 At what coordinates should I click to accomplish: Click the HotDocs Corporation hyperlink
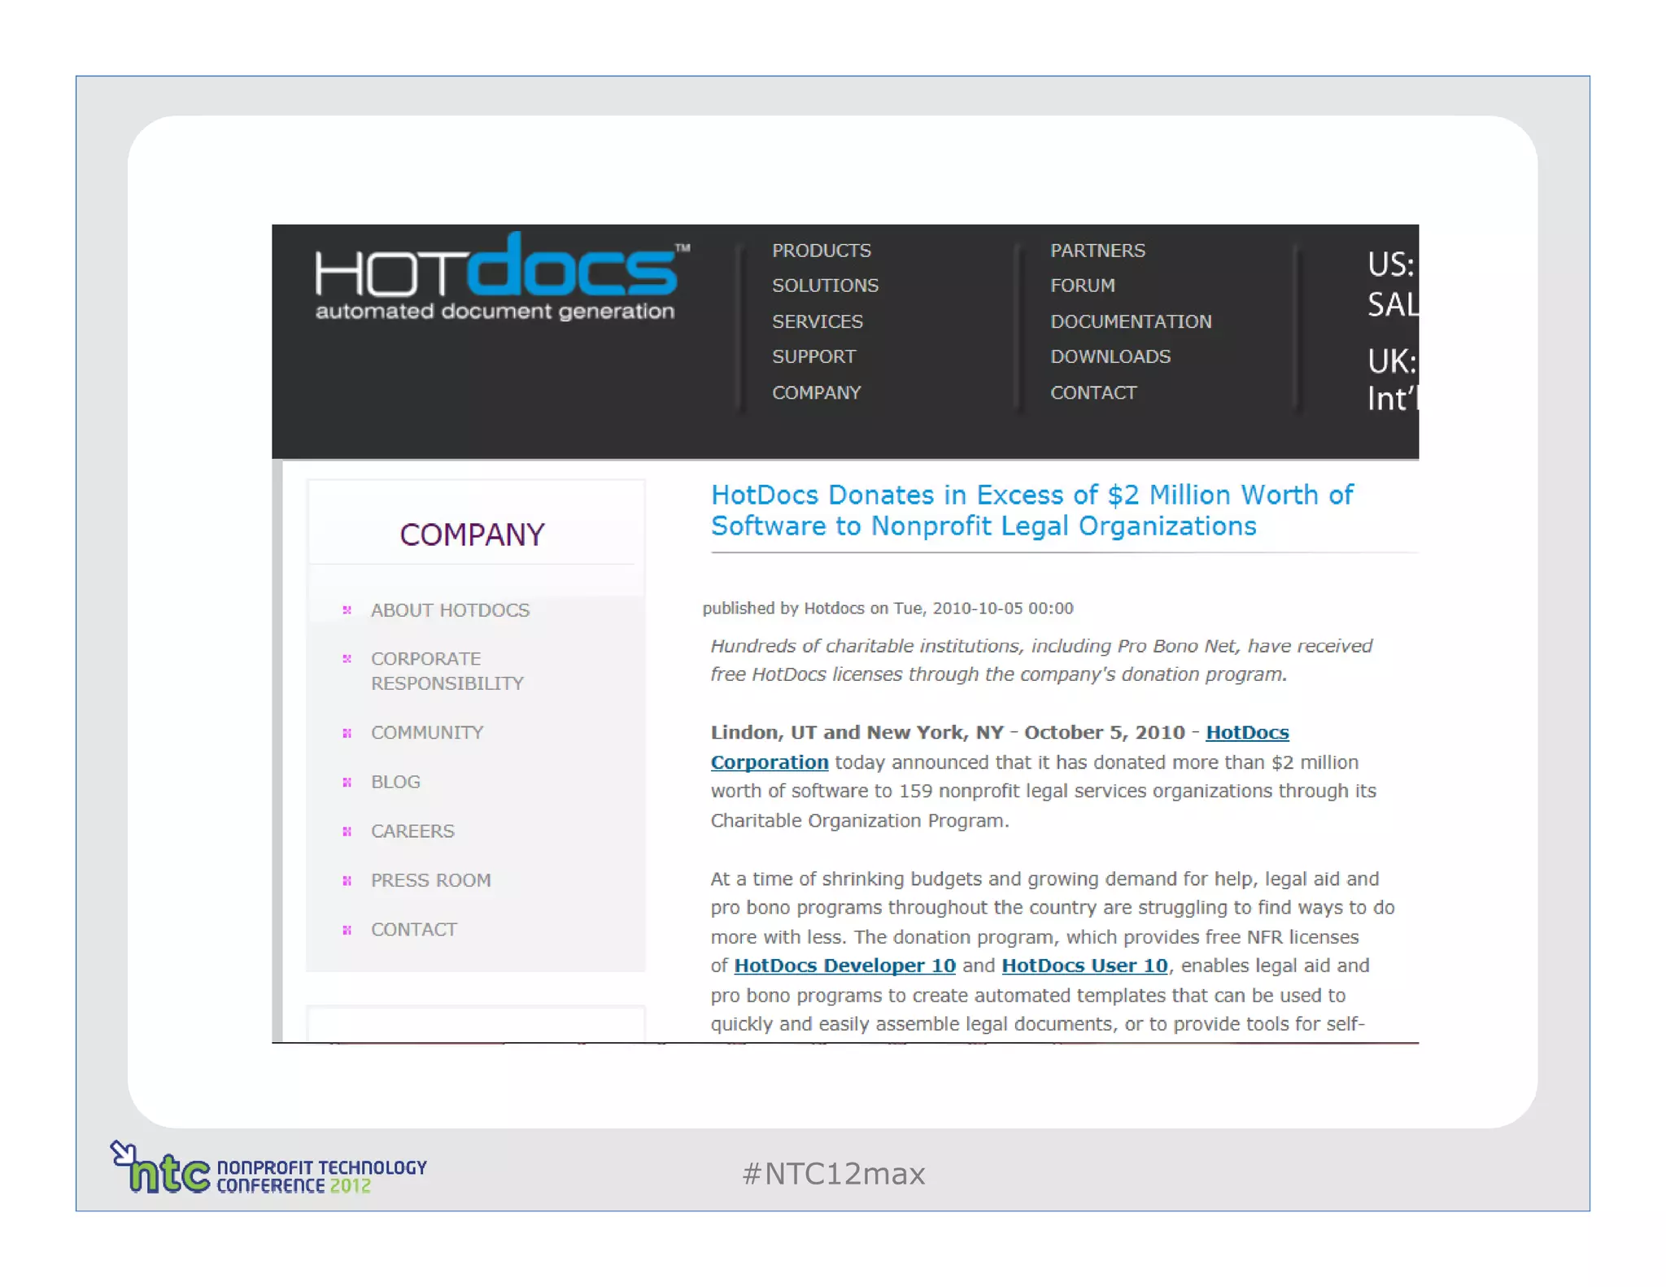1246,732
